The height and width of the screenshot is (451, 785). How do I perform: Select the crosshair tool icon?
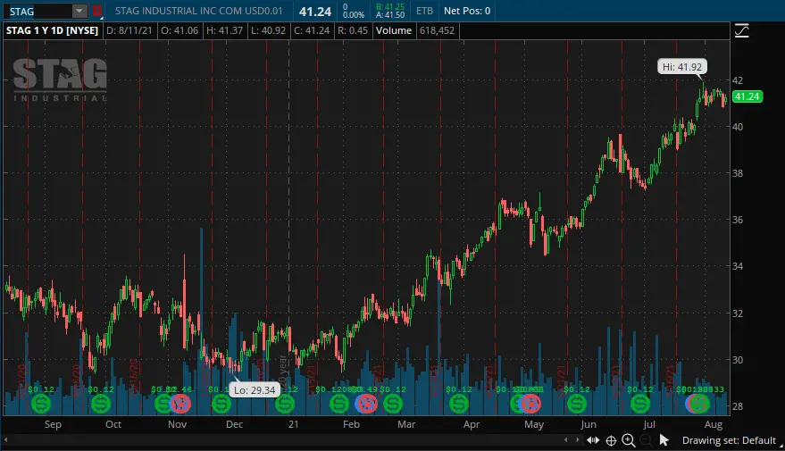pos(611,440)
